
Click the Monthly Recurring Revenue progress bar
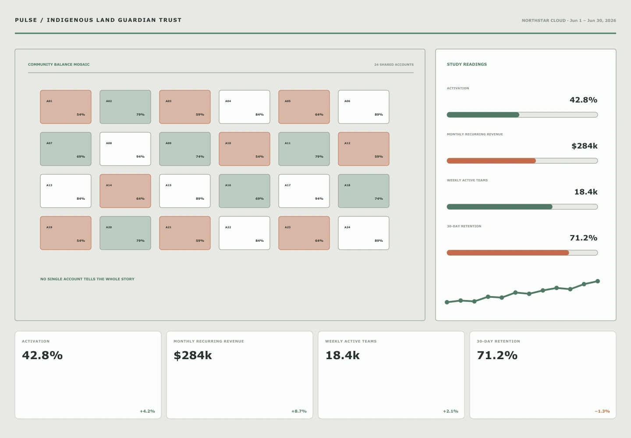pyautogui.click(x=522, y=161)
